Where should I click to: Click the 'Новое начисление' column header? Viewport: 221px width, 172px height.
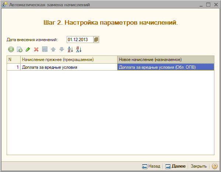(165, 60)
